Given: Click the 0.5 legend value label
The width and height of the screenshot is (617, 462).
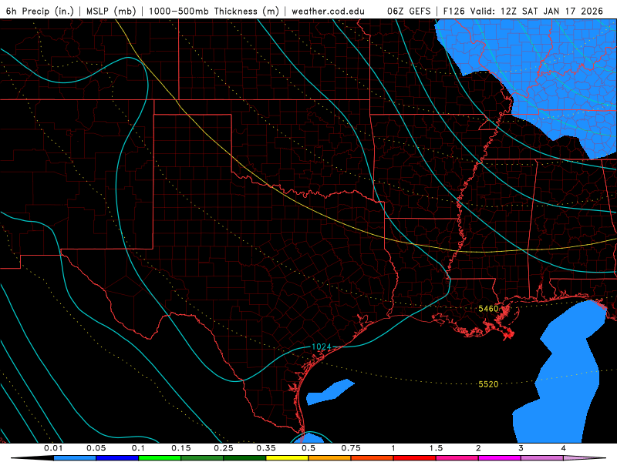Looking at the screenshot, I should click(308, 448).
